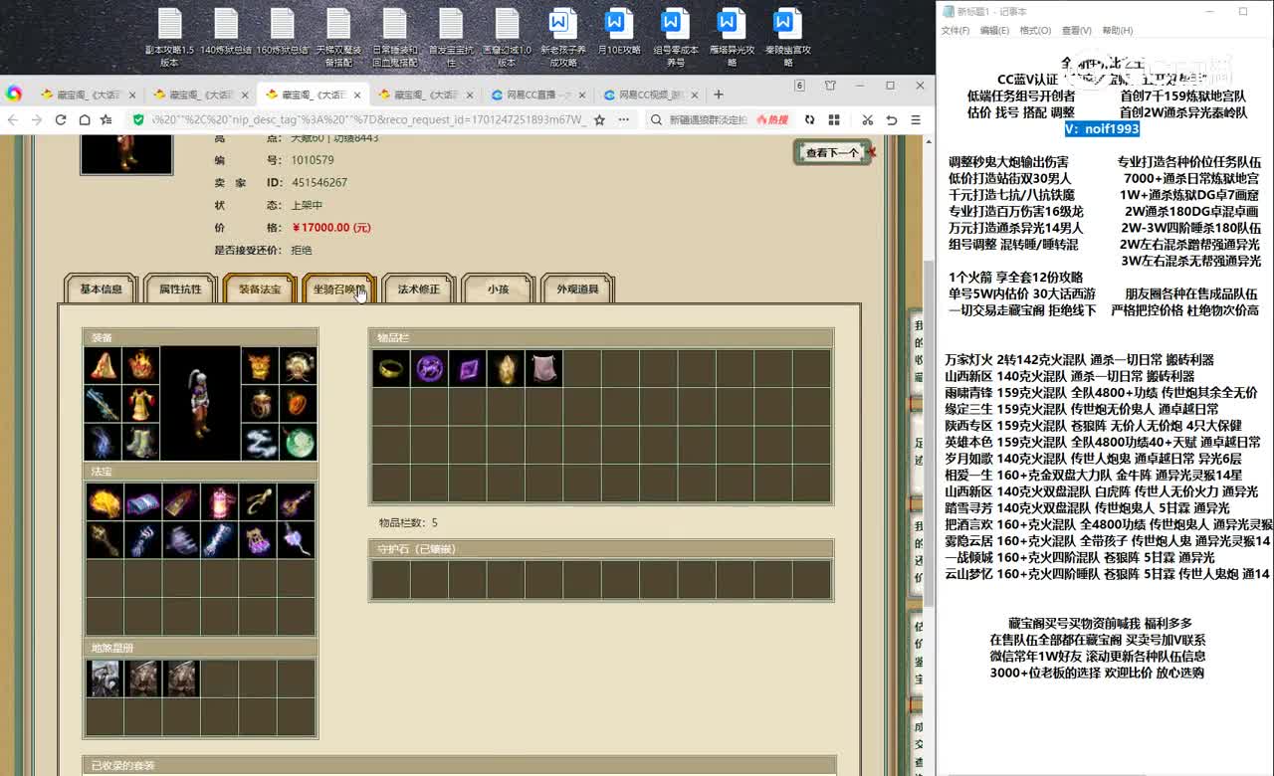
Task: Select the golden hook talisman in 法宝
Action: pyautogui.click(x=258, y=502)
